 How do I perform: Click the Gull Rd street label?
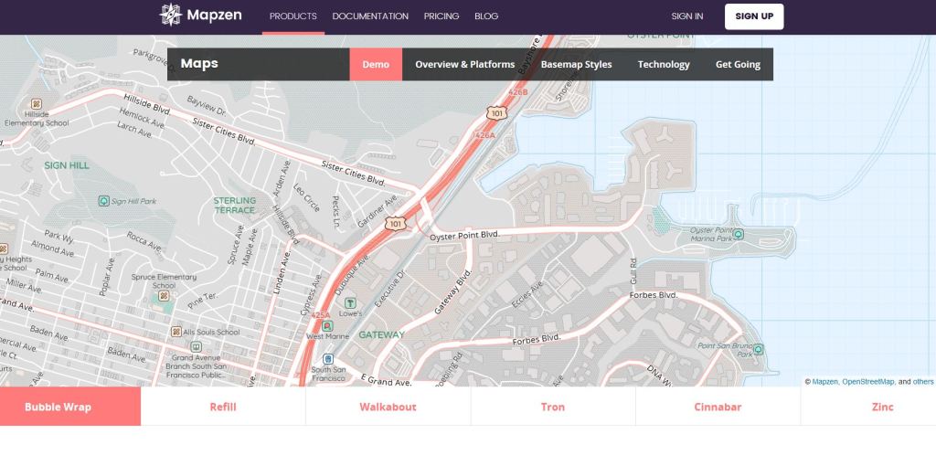(633, 270)
